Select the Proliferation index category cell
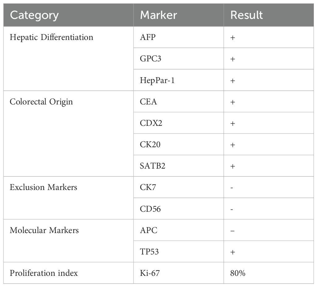Viewport: 317px width, 287px height. pos(44,273)
